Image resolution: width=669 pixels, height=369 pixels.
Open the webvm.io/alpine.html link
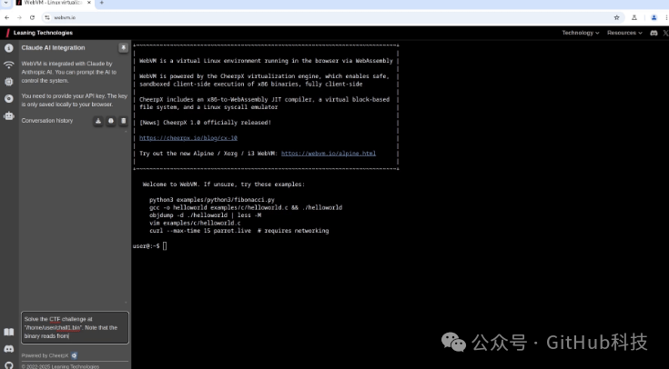[329, 154]
